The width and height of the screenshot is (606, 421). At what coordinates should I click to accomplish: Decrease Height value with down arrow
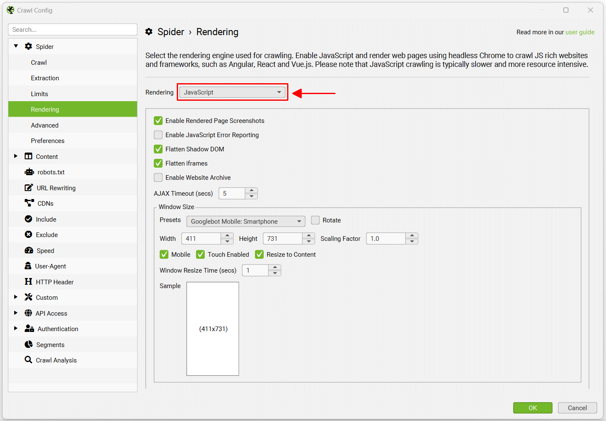click(309, 242)
